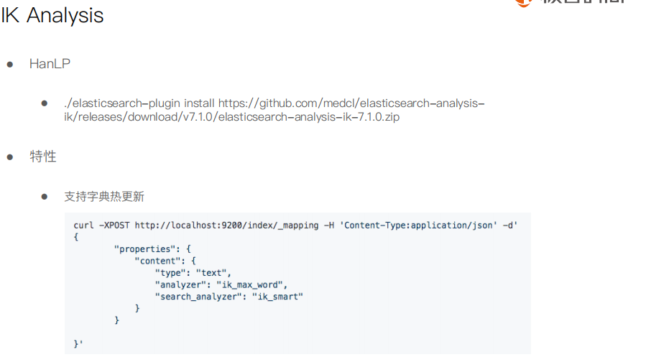Click the "properties" key in the code block
The width and height of the screenshot is (646, 357).
coord(142,249)
